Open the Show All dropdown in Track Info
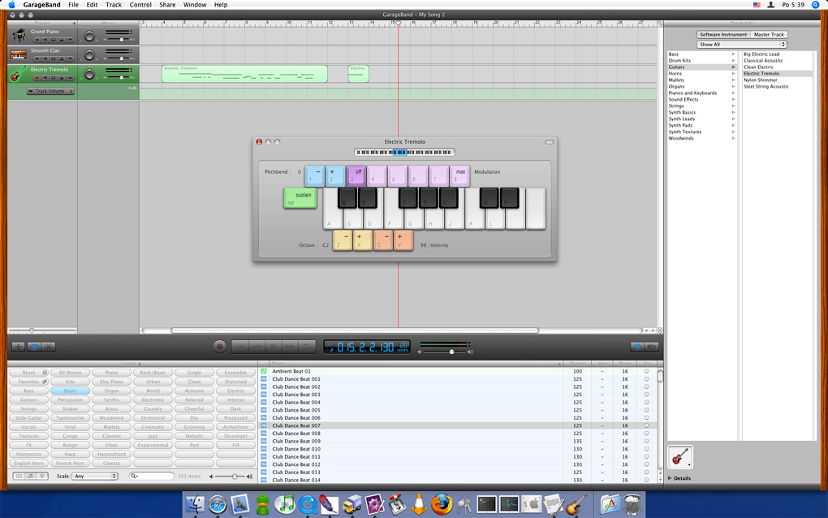 [741, 45]
